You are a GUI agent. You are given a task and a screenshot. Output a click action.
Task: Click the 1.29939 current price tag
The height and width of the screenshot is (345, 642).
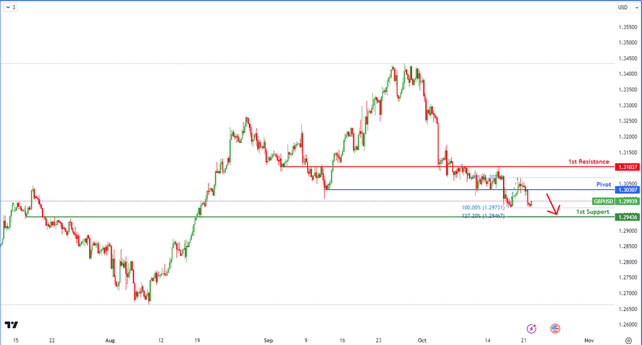[x=627, y=202]
